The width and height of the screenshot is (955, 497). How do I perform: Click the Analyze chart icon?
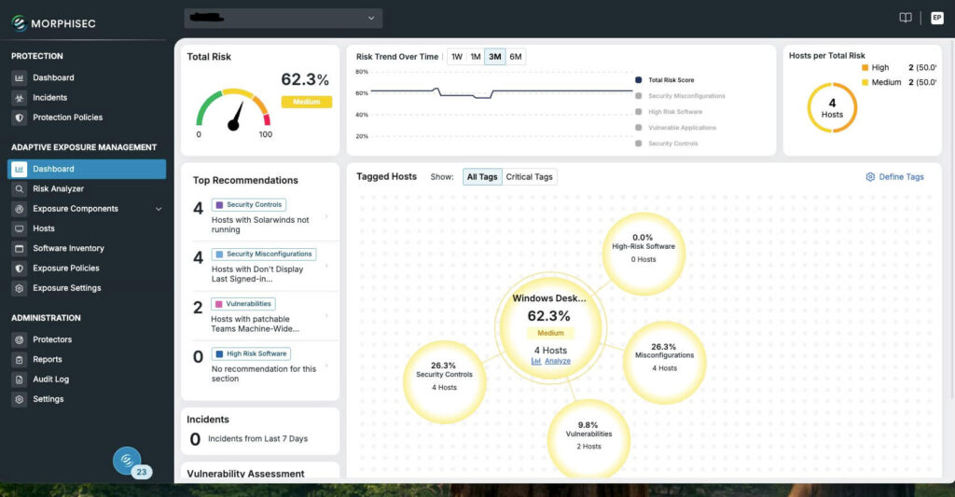(x=536, y=361)
